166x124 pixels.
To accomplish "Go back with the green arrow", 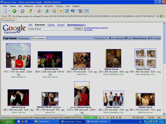I will point(14,11).
